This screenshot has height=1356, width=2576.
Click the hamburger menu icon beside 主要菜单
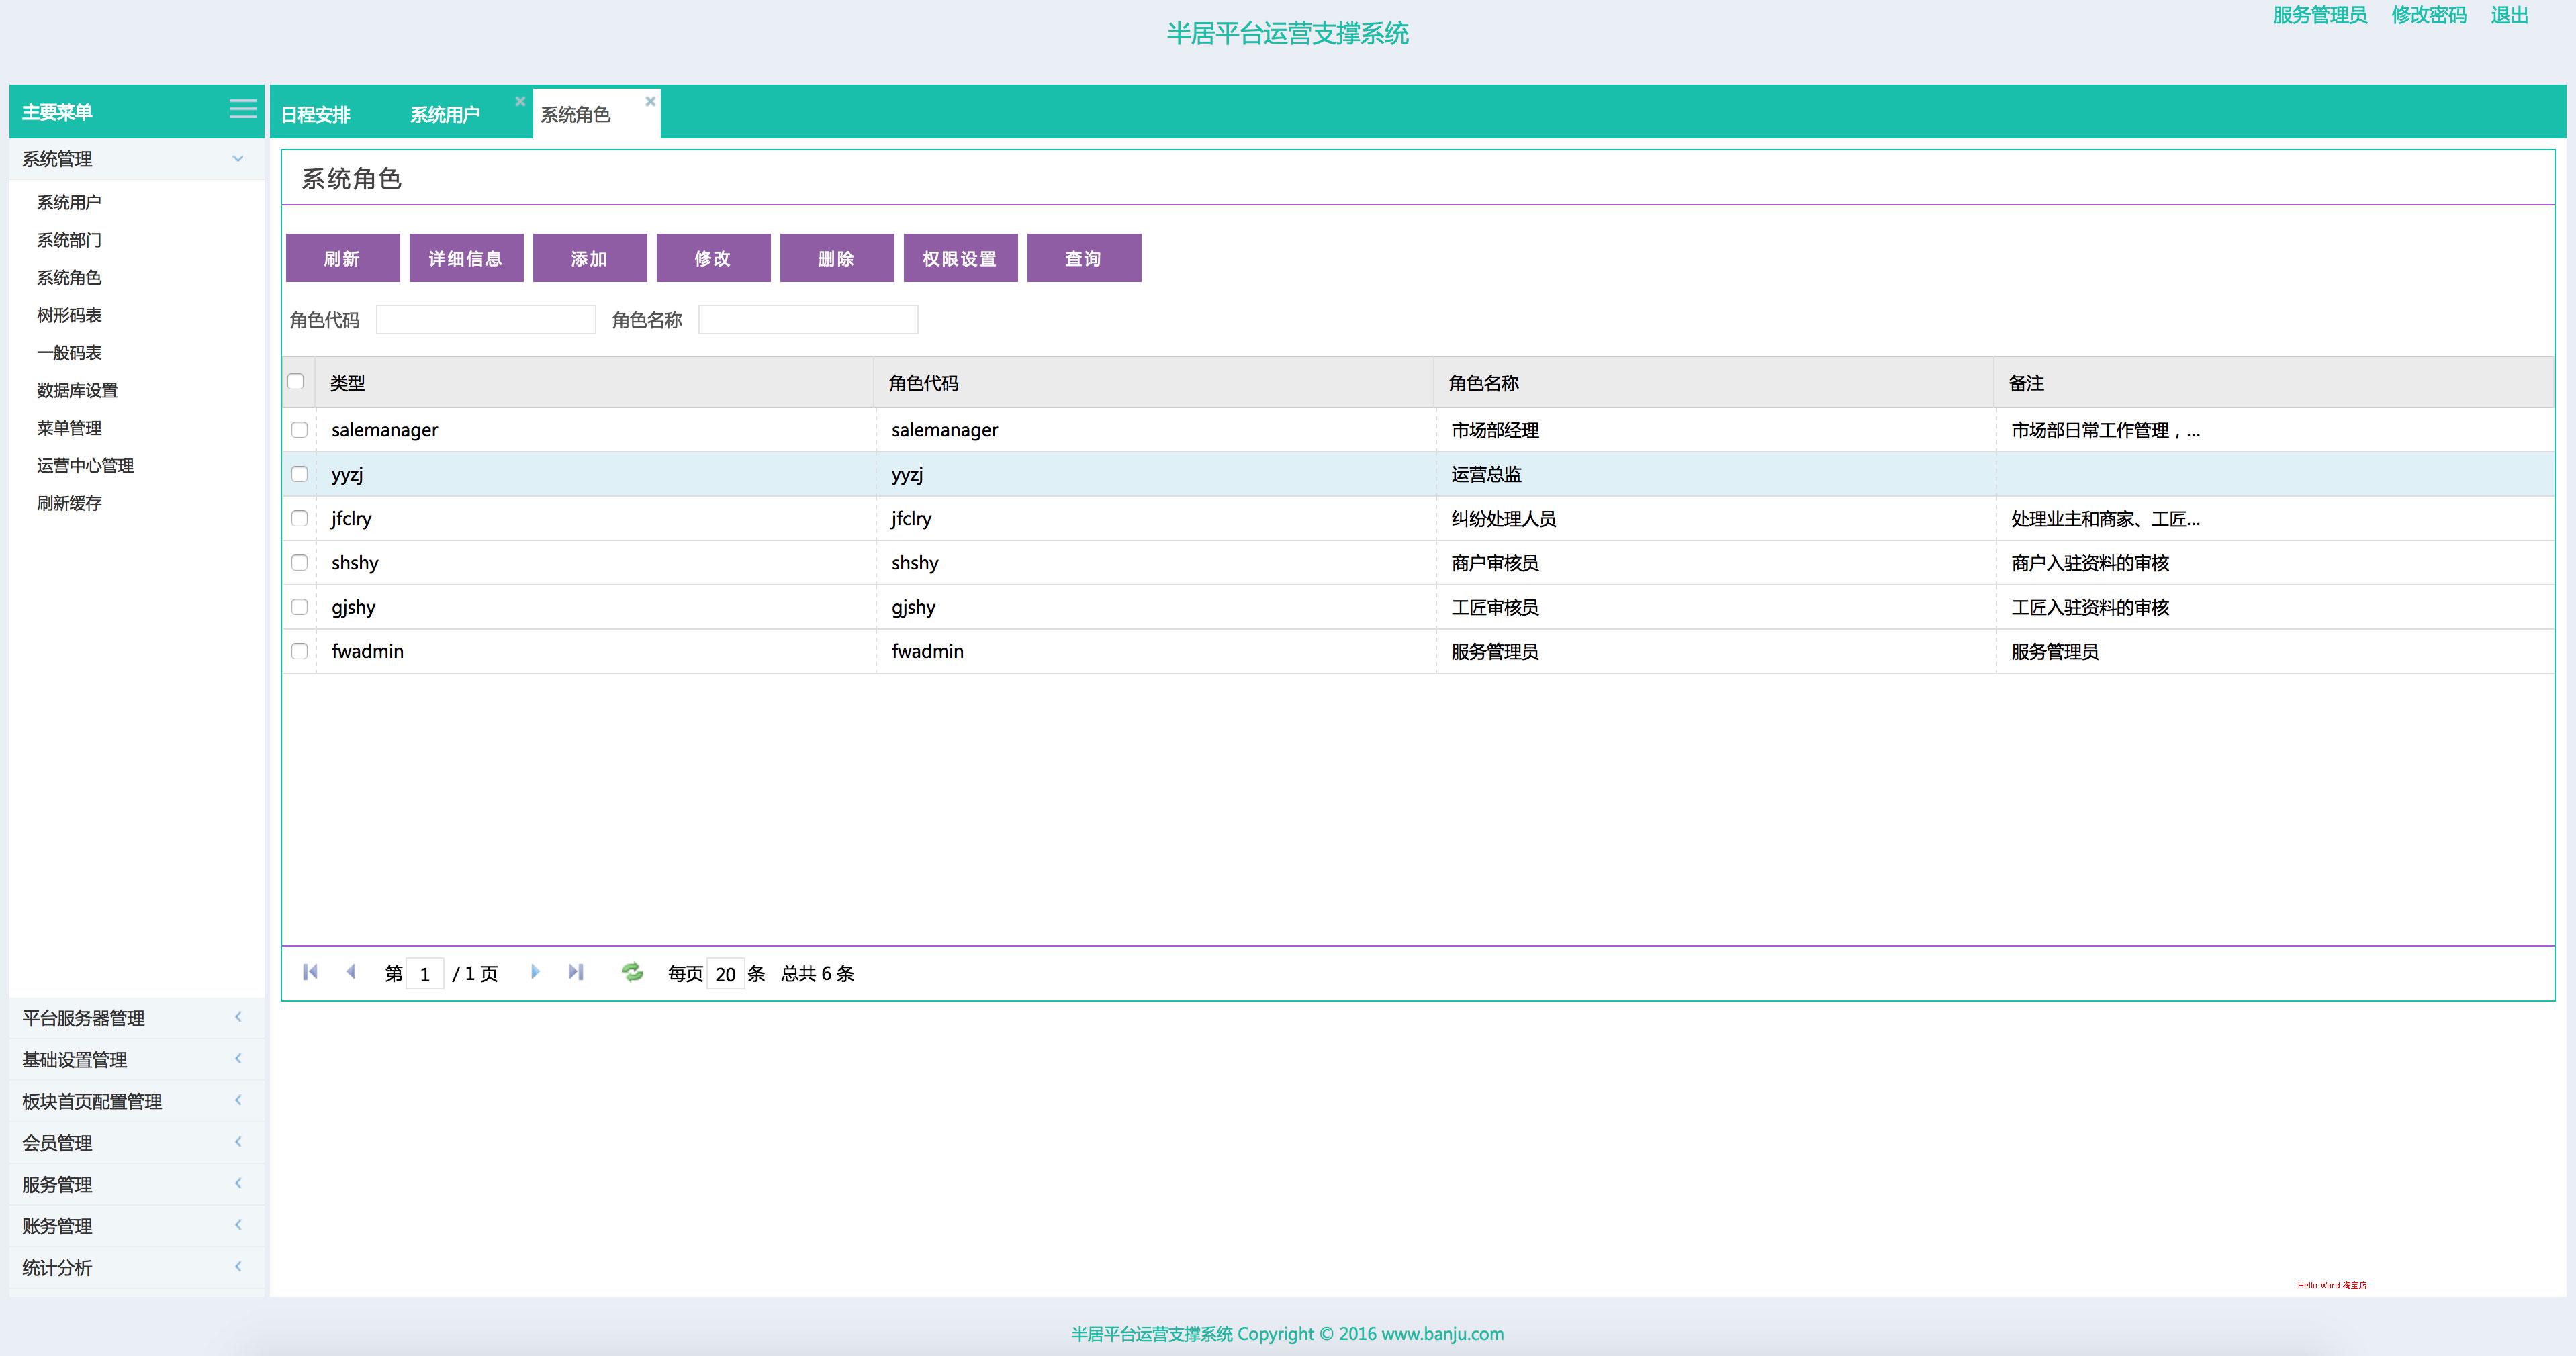[x=242, y=109]
